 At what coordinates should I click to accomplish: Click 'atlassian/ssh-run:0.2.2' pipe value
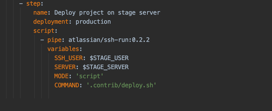pos(109,40)
